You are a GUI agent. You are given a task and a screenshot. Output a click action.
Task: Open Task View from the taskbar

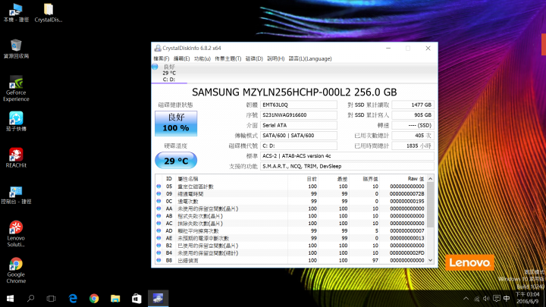[x=52, y=299]
